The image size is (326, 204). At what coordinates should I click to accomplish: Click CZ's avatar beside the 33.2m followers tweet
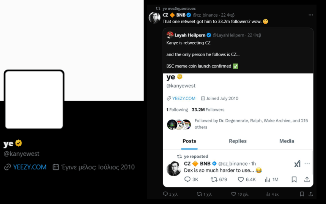pyautogui.click(x=154, y=18)
